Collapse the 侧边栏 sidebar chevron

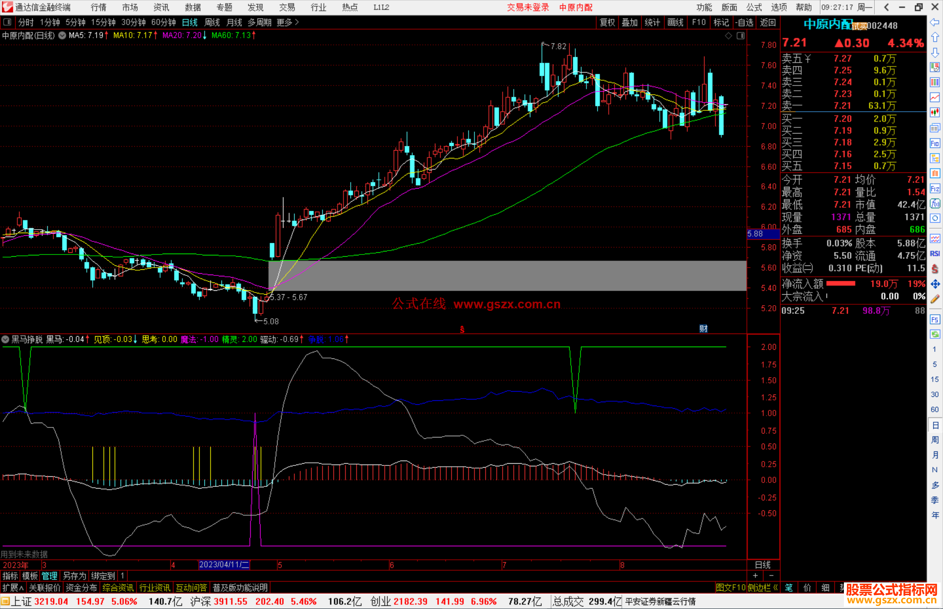[x=775, y=588]
